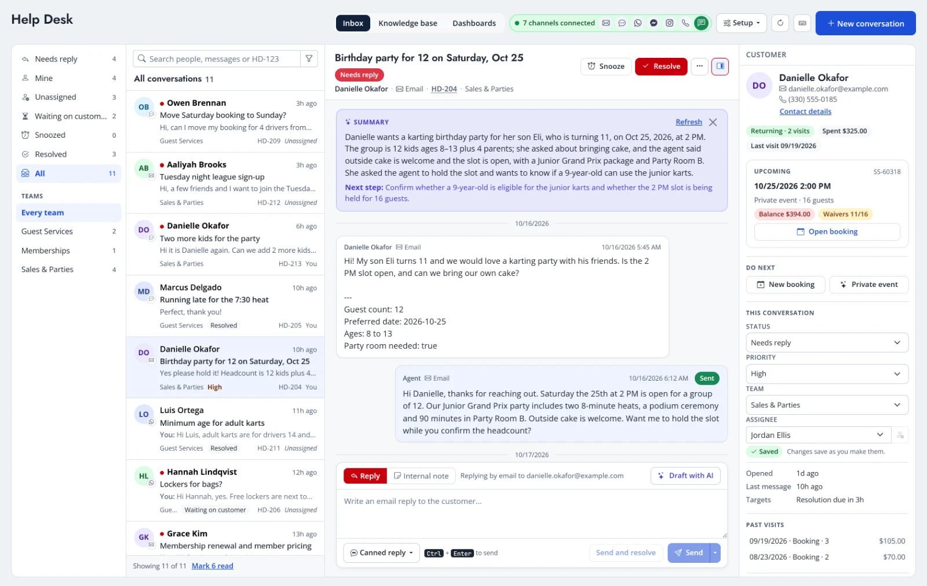Screen dimensions: 927x586
Task: Switch composer to Reply mode
Action: tap(365, 476)
